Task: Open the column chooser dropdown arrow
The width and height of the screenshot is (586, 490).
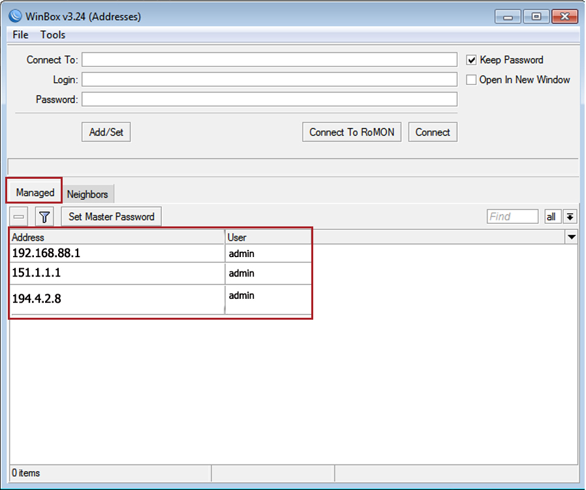Action: coord(572,237)
